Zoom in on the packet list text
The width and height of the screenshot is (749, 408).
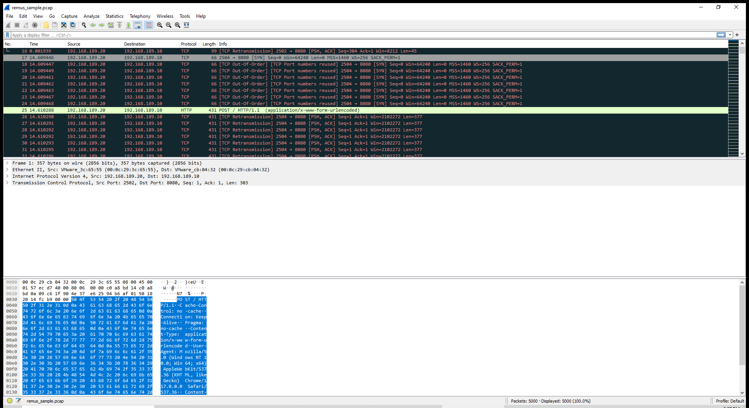click(159, 25)
